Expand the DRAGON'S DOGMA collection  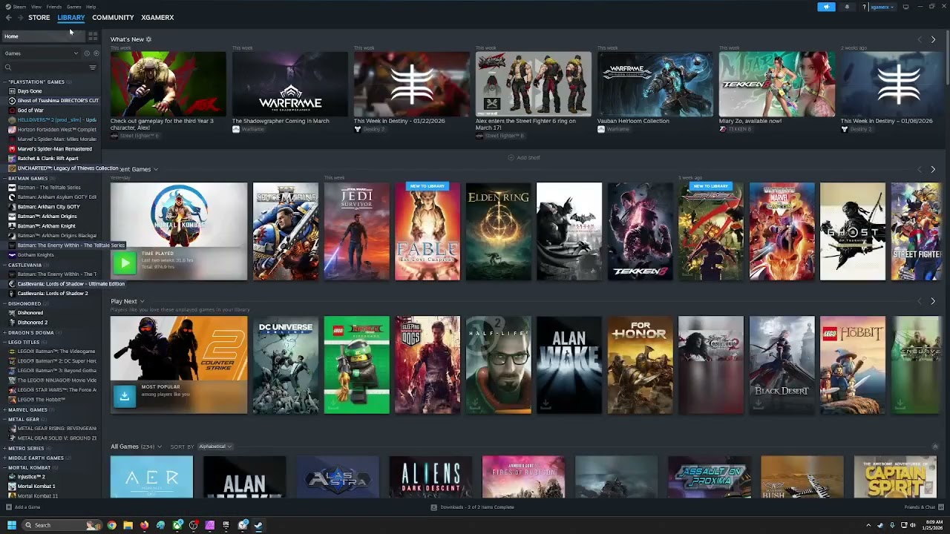(x=4, y=332)
